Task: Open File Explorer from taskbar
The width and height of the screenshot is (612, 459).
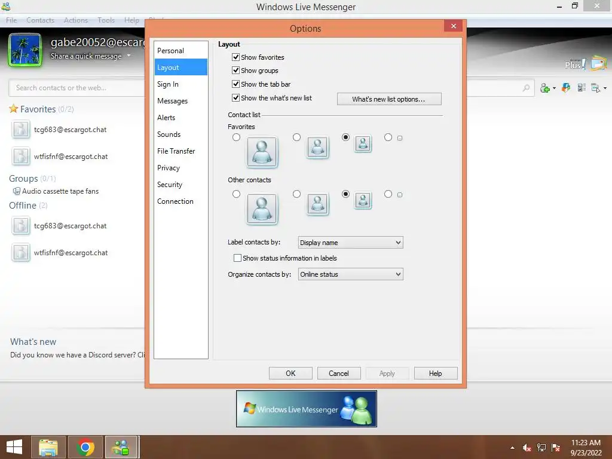Action: click(48, 447)
